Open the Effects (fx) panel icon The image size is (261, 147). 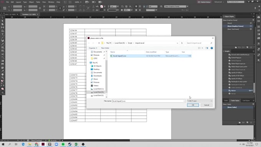click(x=258, y=44)
